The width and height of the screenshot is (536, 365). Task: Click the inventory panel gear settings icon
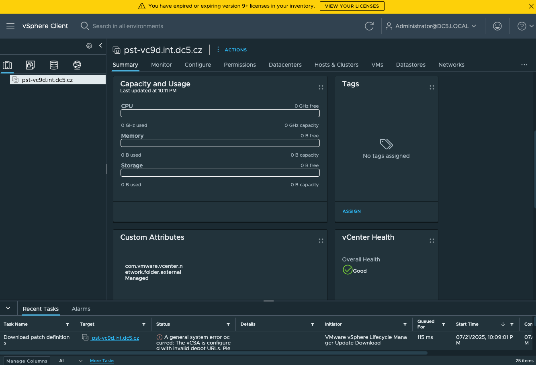tap(89, 46)
